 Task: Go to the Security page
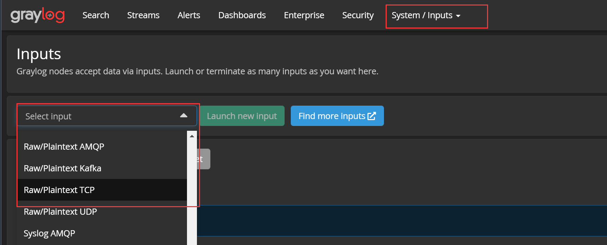click(x=358, y=15)
